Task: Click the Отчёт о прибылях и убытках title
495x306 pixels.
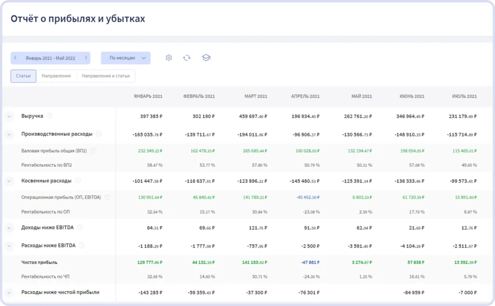Action: pyautogui.click(x=78, y=19)
